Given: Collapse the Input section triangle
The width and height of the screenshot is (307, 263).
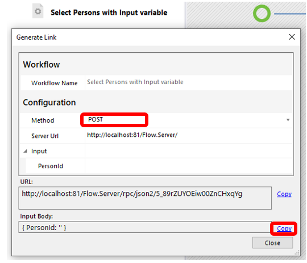Looking at the screenshot, I should coord(25,151).
